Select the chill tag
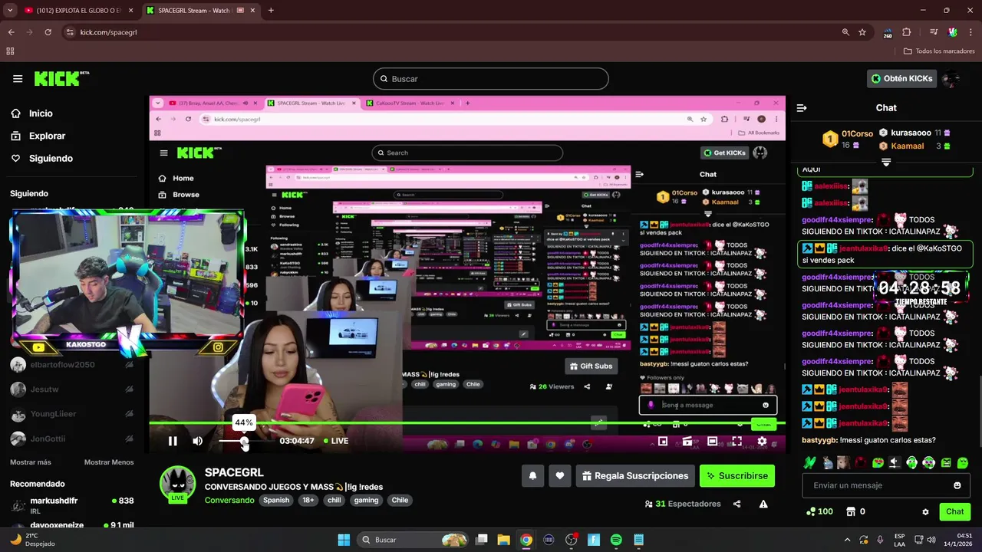Image resolution: width=982 pixels, height=552 pixels. click(x=334, y=500)
